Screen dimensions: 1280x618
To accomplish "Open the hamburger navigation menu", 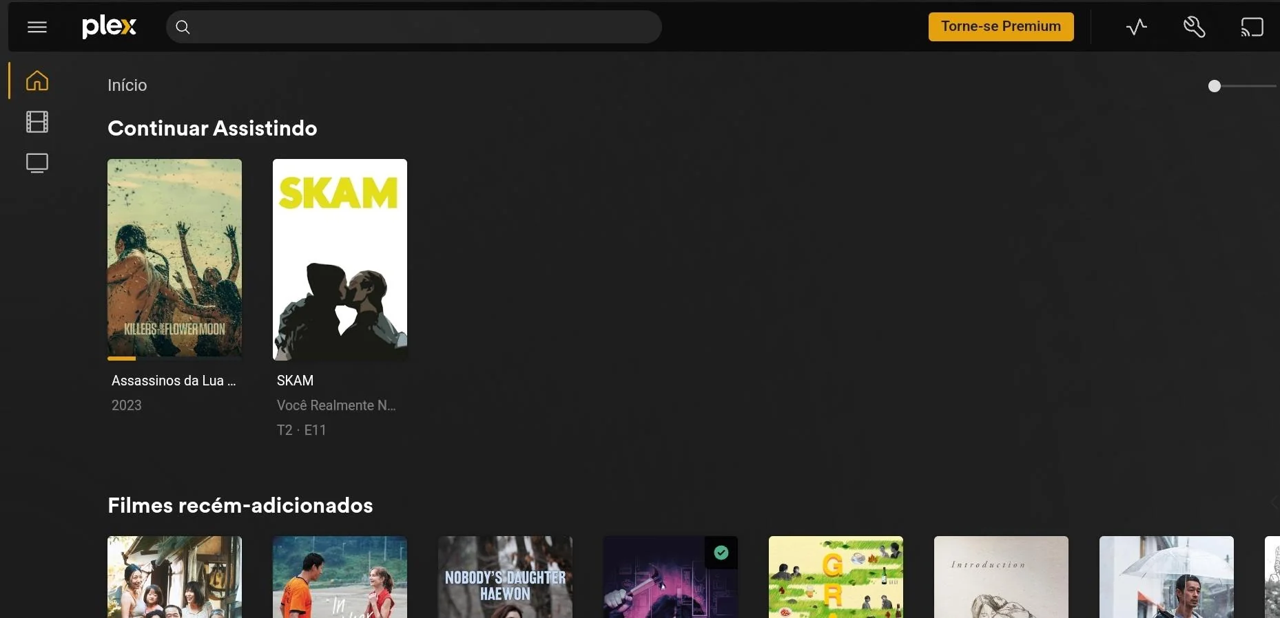I will pos(37,27).
